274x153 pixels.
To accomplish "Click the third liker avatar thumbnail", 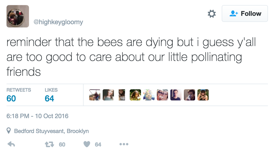I will pyautogui.click(x=122, y=95).
